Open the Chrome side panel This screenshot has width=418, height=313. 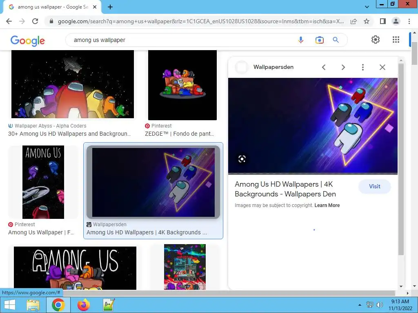[x=383, y=21]
